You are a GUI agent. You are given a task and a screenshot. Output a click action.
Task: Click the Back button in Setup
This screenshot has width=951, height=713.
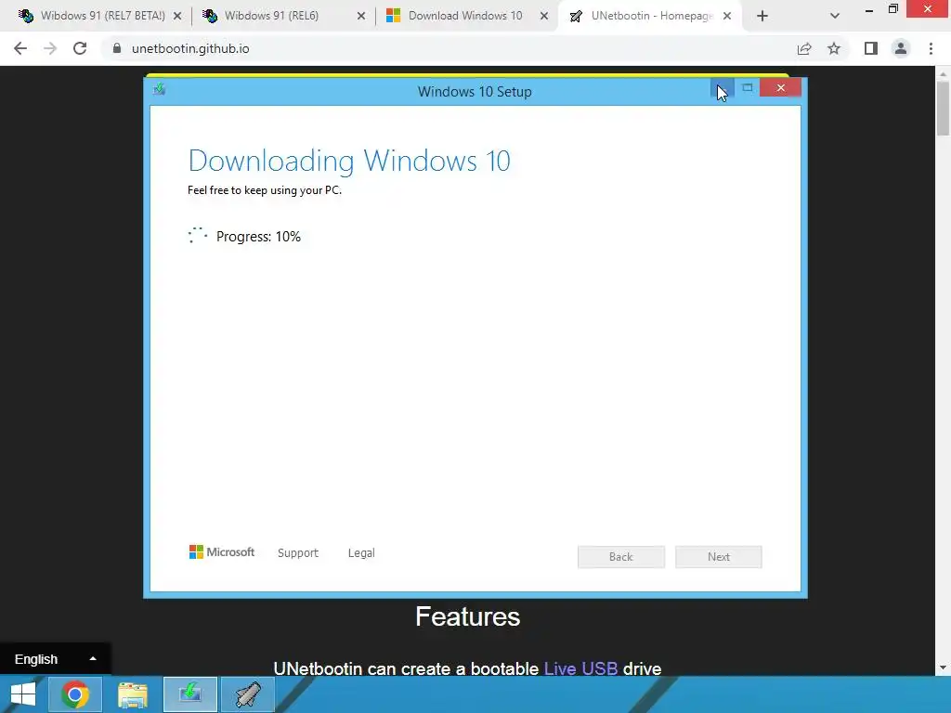621,557
